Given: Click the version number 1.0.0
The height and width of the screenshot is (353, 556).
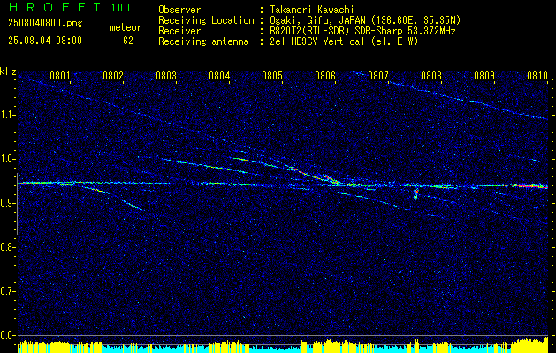Looking at the screenshot, I should tap(120, 7).
